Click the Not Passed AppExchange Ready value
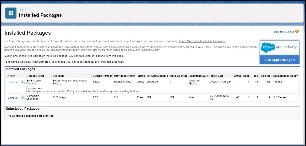Viewport: 306px width, 146px height. pos(280,97)
